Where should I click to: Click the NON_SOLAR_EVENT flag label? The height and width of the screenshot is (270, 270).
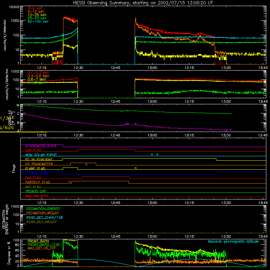[x=41, y=155]
